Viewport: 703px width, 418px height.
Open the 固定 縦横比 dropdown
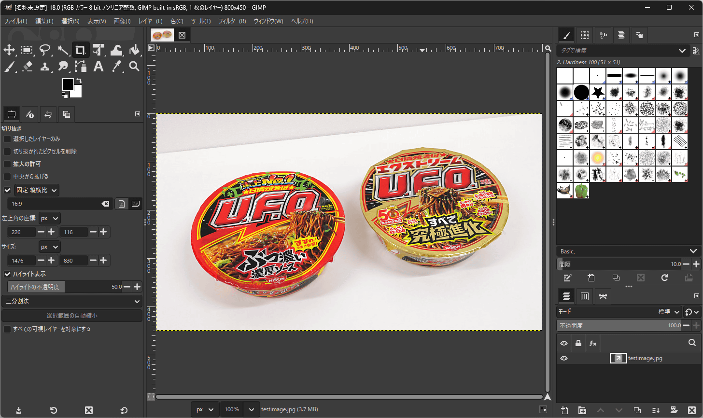37,190
